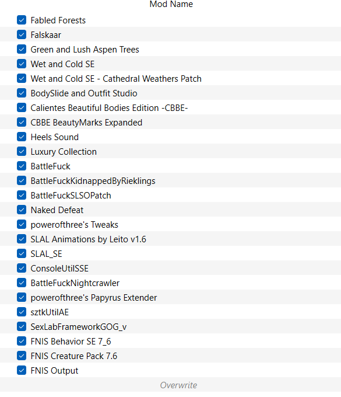Screen dimensions: 341x397
Task: Select Wet and Cold SE - Cathedral Weathers Patch
Action: pyautogui.click(x=116, y=79)
